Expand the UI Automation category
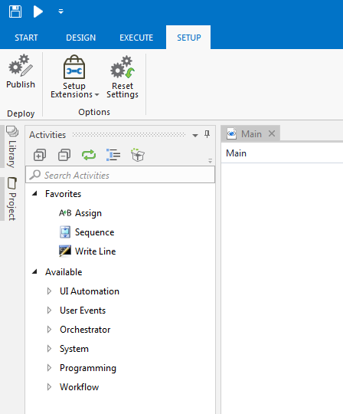Screen dimensions: 343x414 point(49,291)
